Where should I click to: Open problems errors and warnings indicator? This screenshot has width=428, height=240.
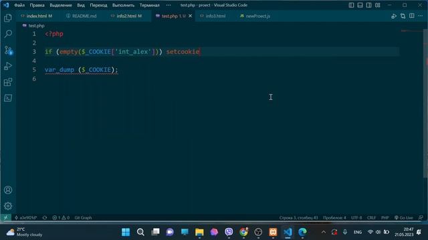(61, 218)
